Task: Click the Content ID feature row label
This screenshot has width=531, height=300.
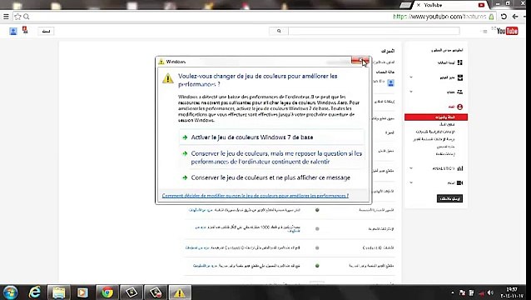Action: click(x=378, y=247)
